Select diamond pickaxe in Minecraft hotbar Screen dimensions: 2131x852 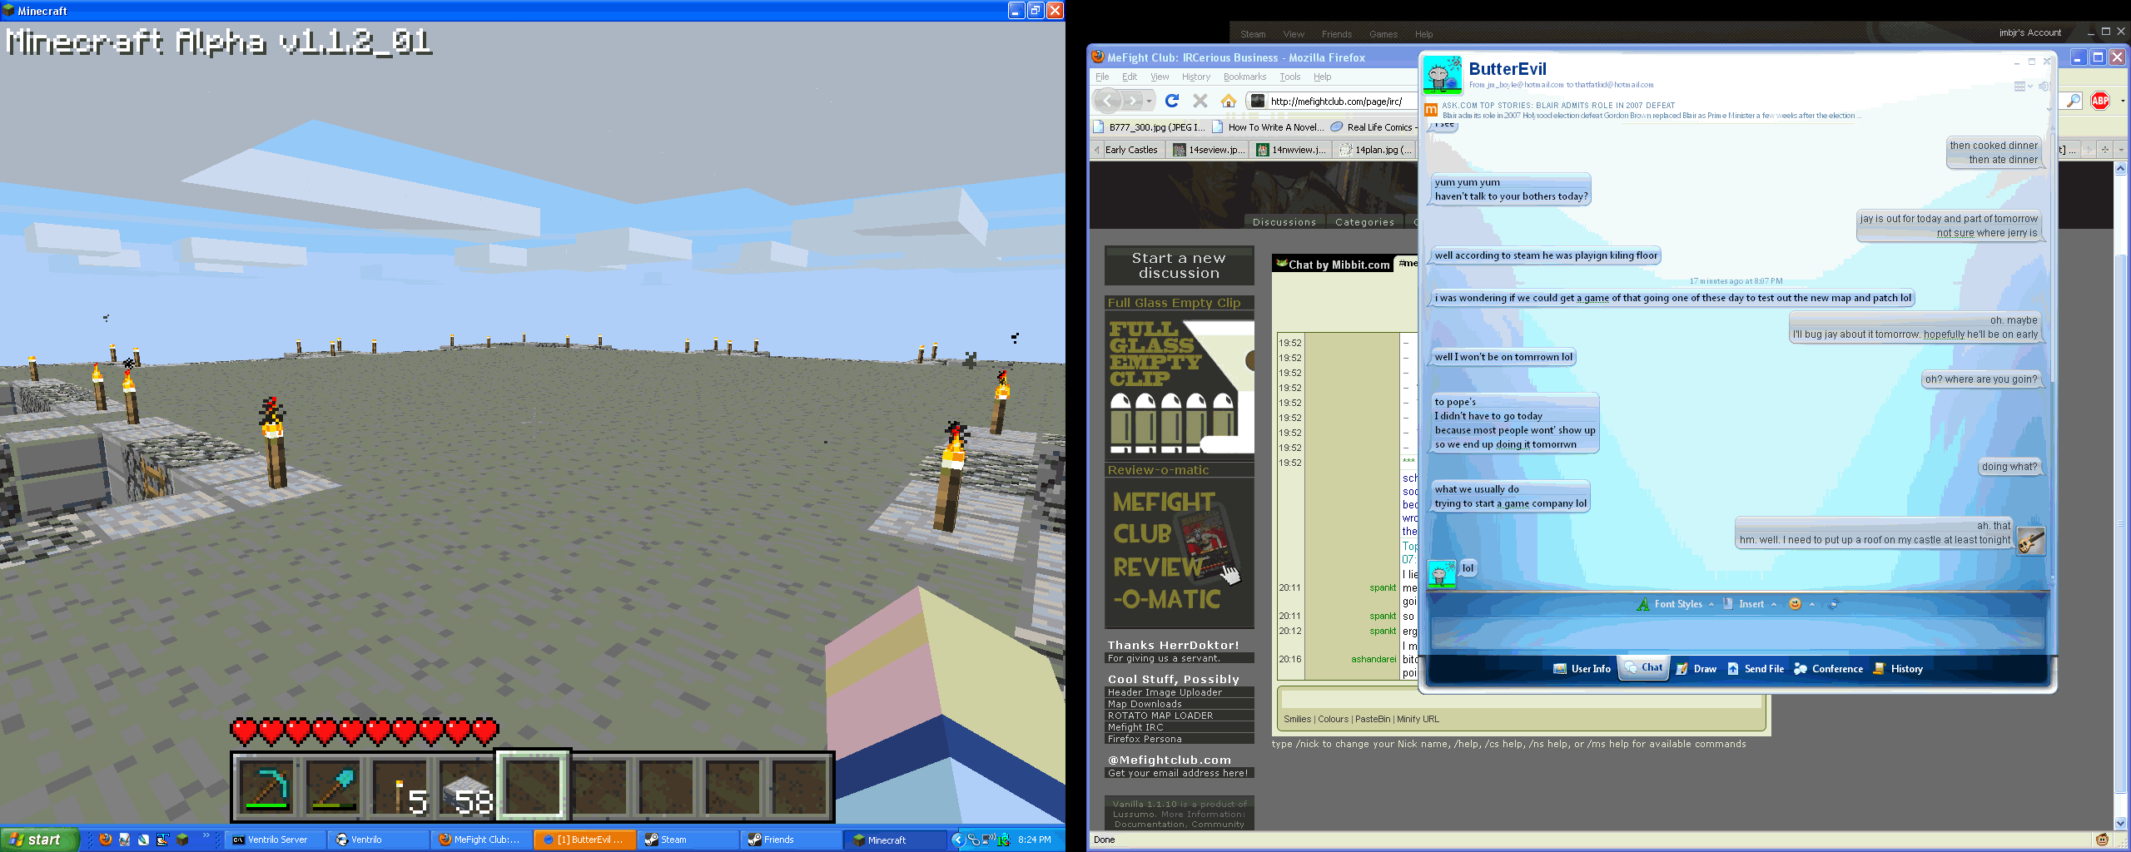pos(266,786)
